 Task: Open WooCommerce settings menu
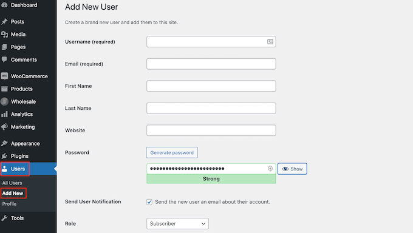point(29,76)
